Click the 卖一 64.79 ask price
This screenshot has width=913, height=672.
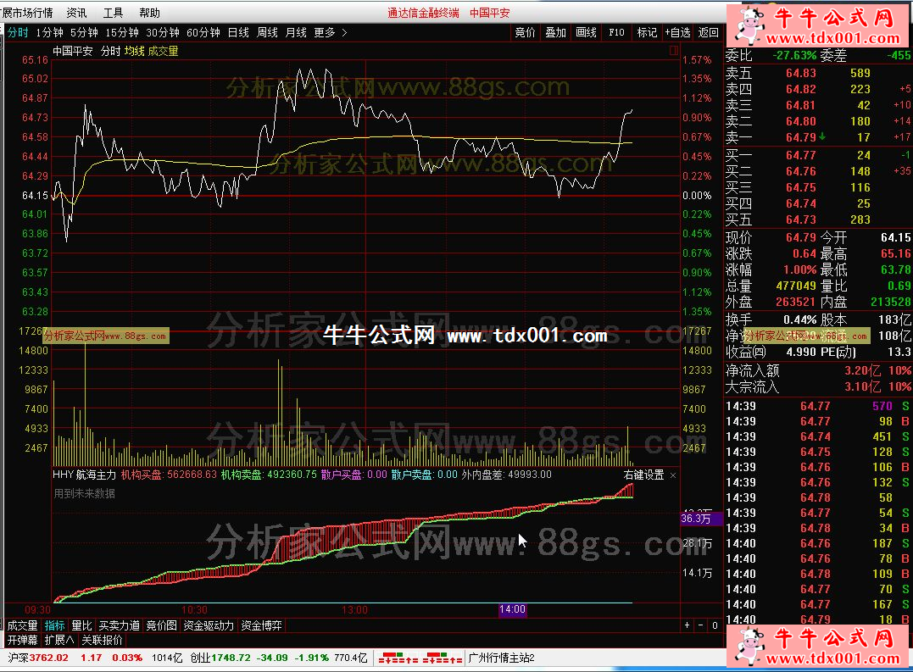click(800, 137)
